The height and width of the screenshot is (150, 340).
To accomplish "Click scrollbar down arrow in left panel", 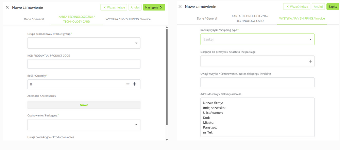I will pos(167,140).
